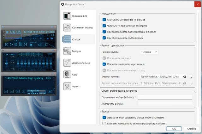This screenshot has width=202, height=134.
Task: Open the Аудио settings section
Action: point(78,86)
